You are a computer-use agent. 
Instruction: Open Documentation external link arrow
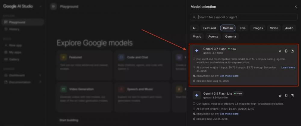click(40, 82)
